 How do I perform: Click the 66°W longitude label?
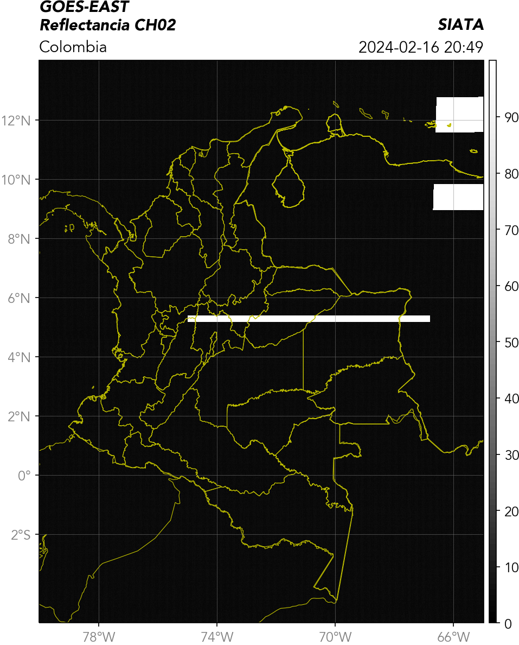click(x=453, y=637)
